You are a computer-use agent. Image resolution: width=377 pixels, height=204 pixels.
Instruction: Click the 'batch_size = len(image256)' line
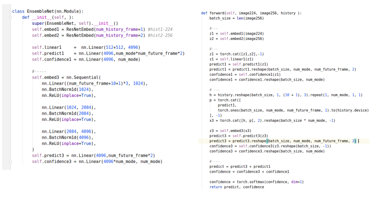237,18
